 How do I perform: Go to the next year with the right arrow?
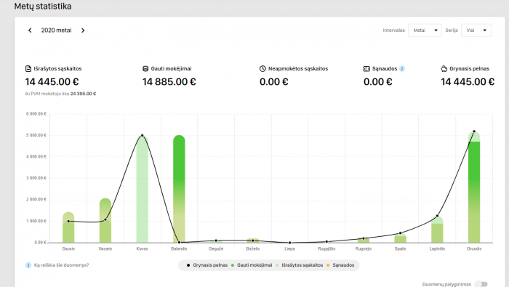tap(83, 31)
